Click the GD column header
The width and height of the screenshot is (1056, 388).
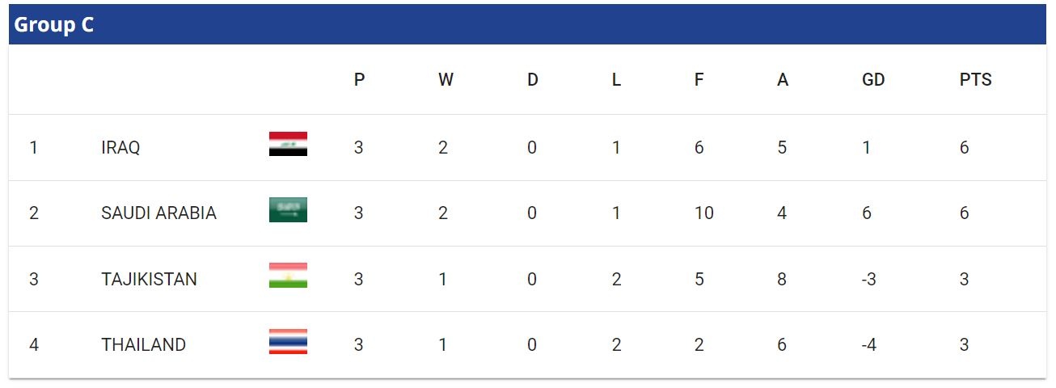click(873, 80)
